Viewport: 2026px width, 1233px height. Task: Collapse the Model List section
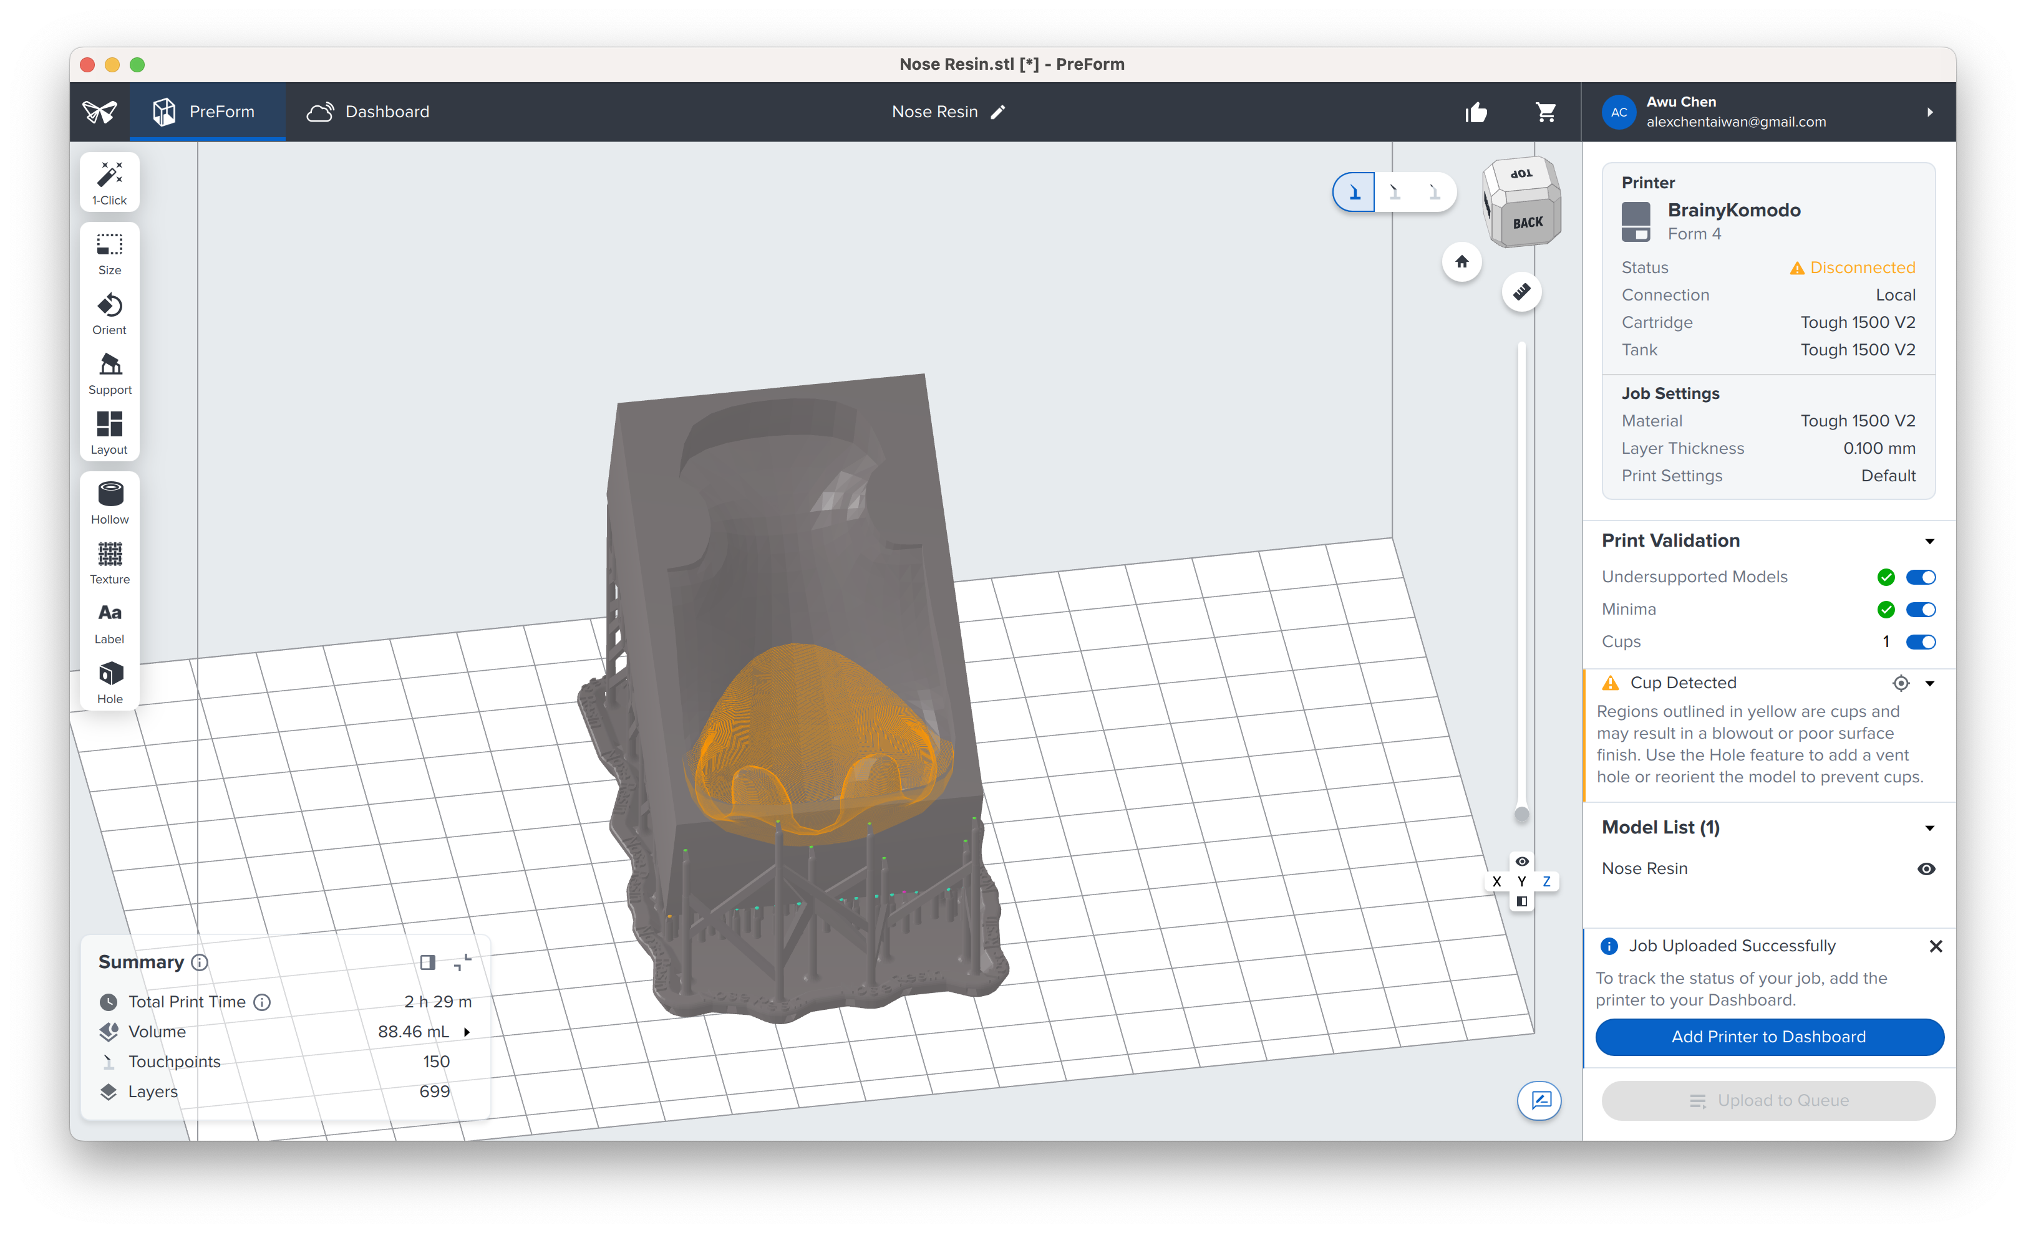[1929, 828]
